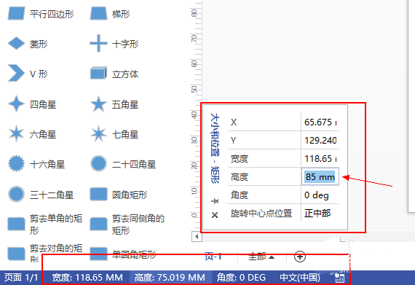
Task: Select the 平行四边形 parallelogram shape
Action: (41, 14)
